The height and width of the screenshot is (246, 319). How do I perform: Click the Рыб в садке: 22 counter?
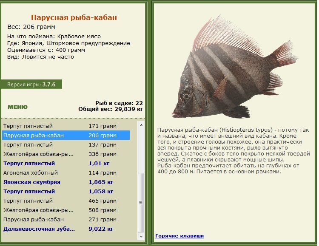point(119,103)
